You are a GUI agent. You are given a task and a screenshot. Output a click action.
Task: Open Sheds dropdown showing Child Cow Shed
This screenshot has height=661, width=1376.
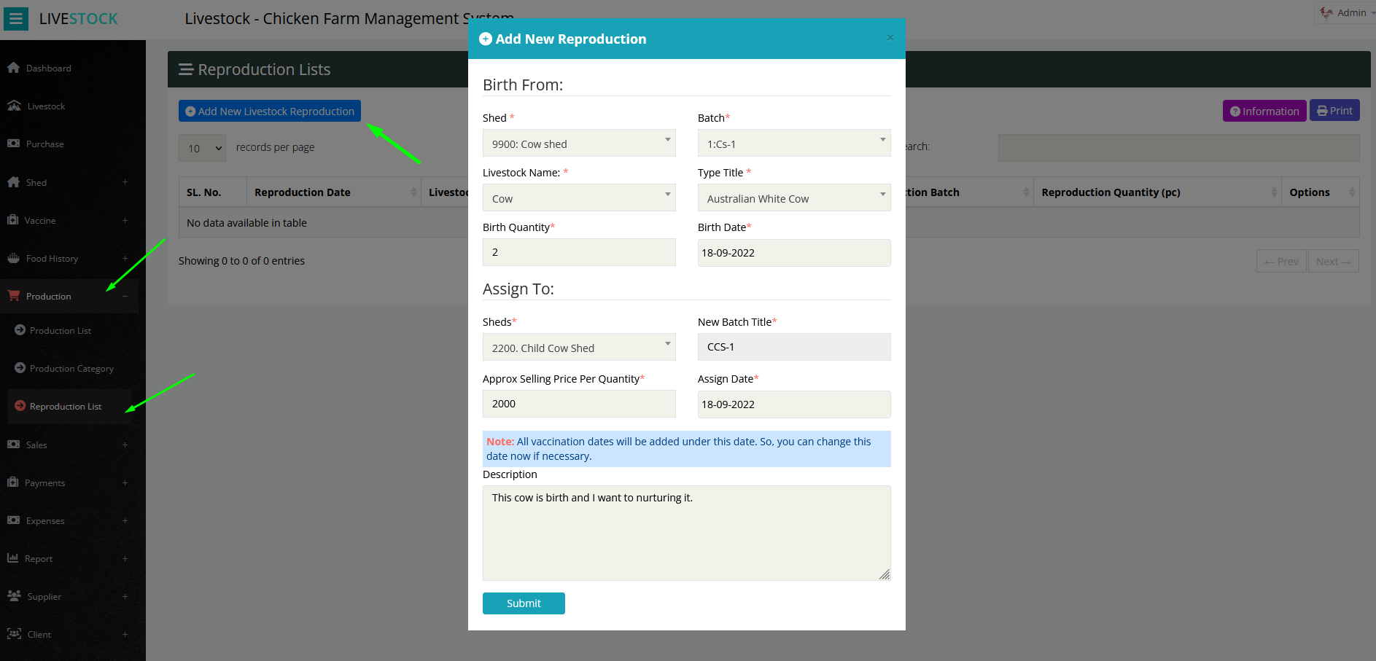(578, 348)
